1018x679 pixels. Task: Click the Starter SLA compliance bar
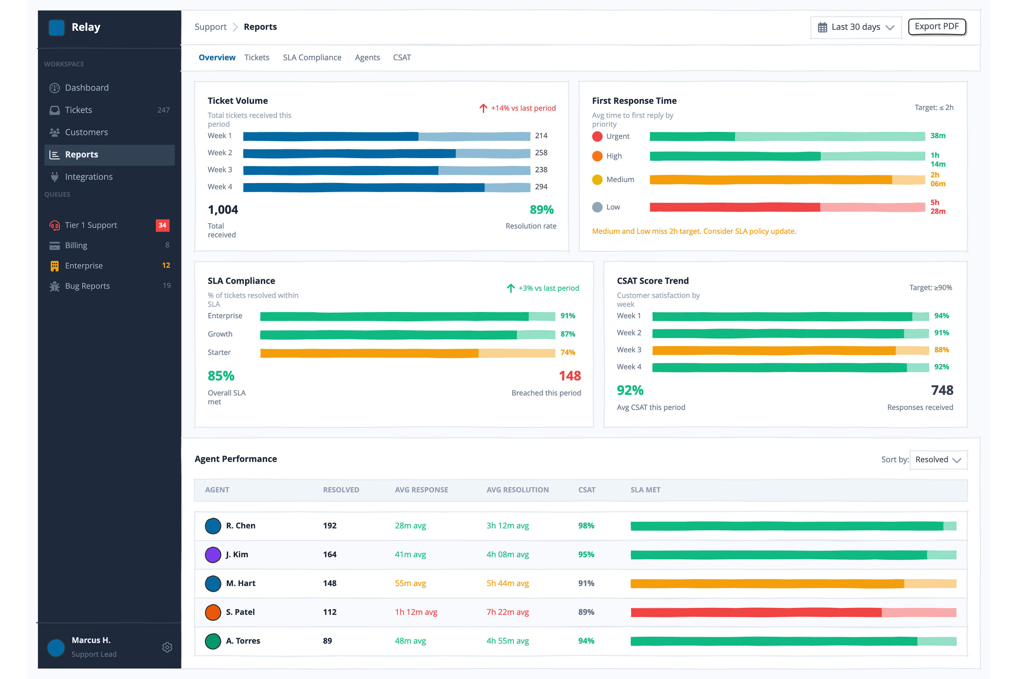[408, 353]
